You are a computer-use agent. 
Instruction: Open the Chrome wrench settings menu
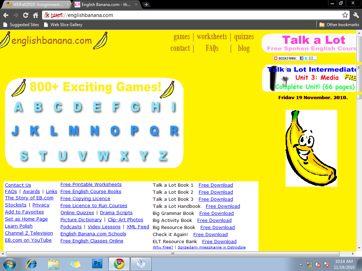[x=356, y=15]
